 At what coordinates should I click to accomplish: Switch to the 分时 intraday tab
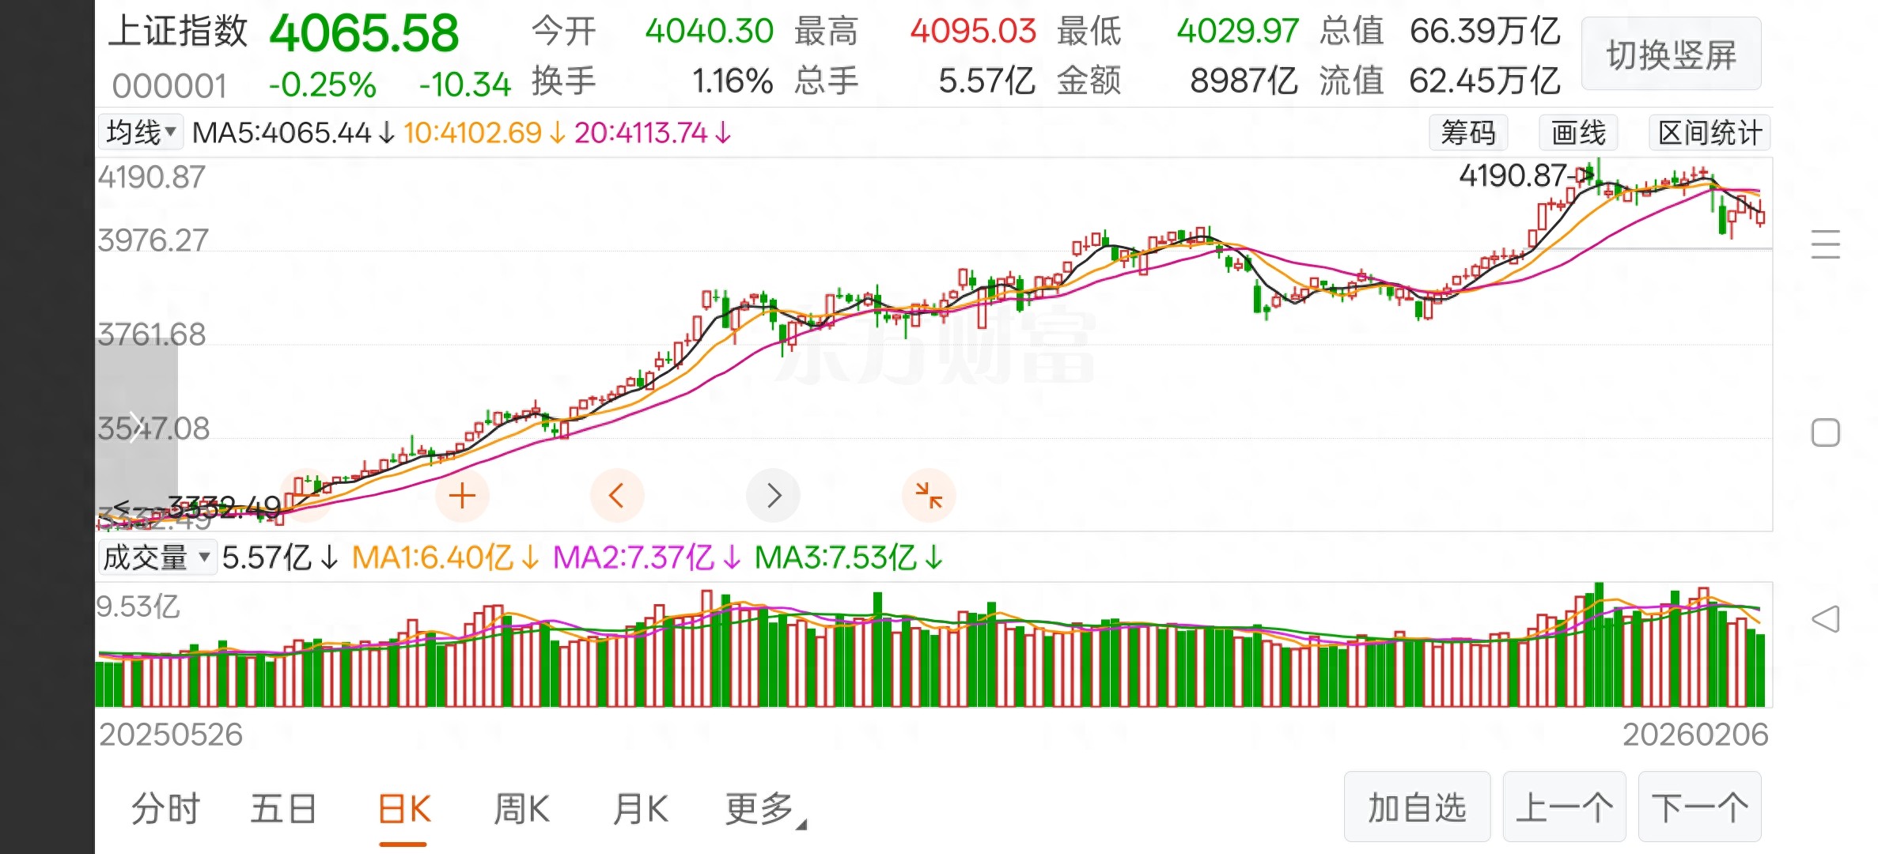point(165,808)
